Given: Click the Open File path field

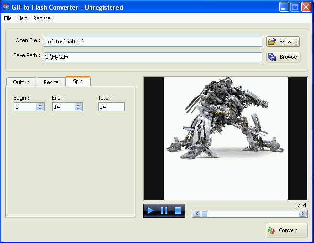Looking at the screenshot, I should click(x=153, y=42).
